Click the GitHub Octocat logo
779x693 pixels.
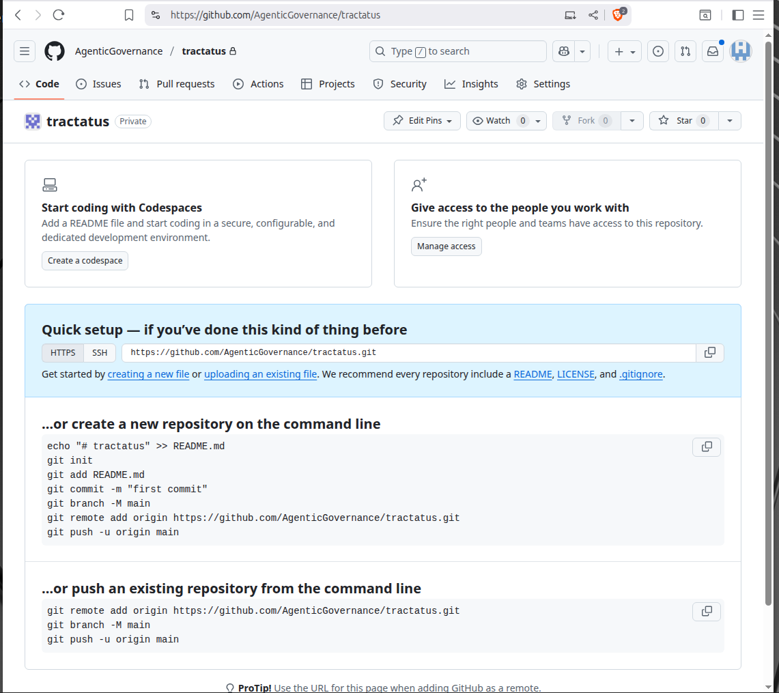55,51
